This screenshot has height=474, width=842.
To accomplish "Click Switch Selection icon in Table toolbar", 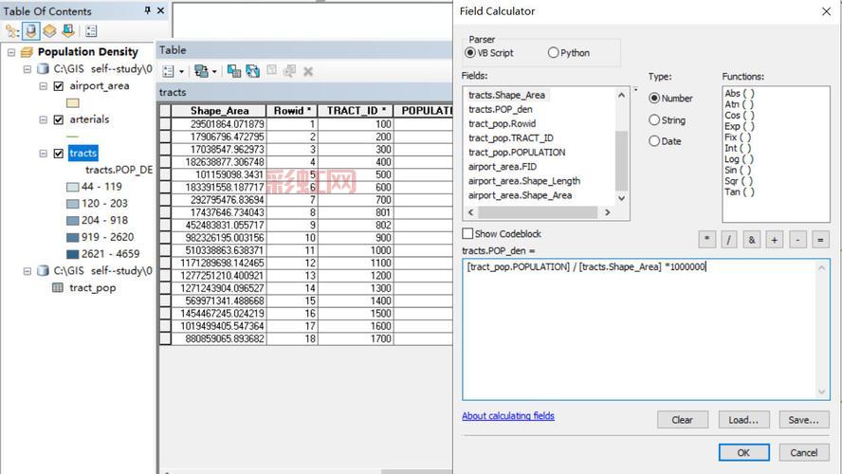I will [253, 71].
